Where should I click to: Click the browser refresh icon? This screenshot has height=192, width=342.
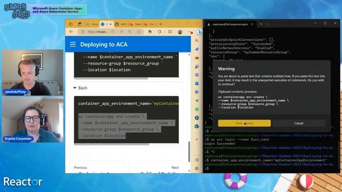click(x=160, y=32)
